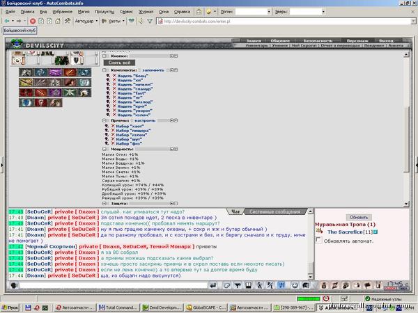418x313 pixels.
Task: Switch to the Системные сообщения tab
Action: point(275,211)
